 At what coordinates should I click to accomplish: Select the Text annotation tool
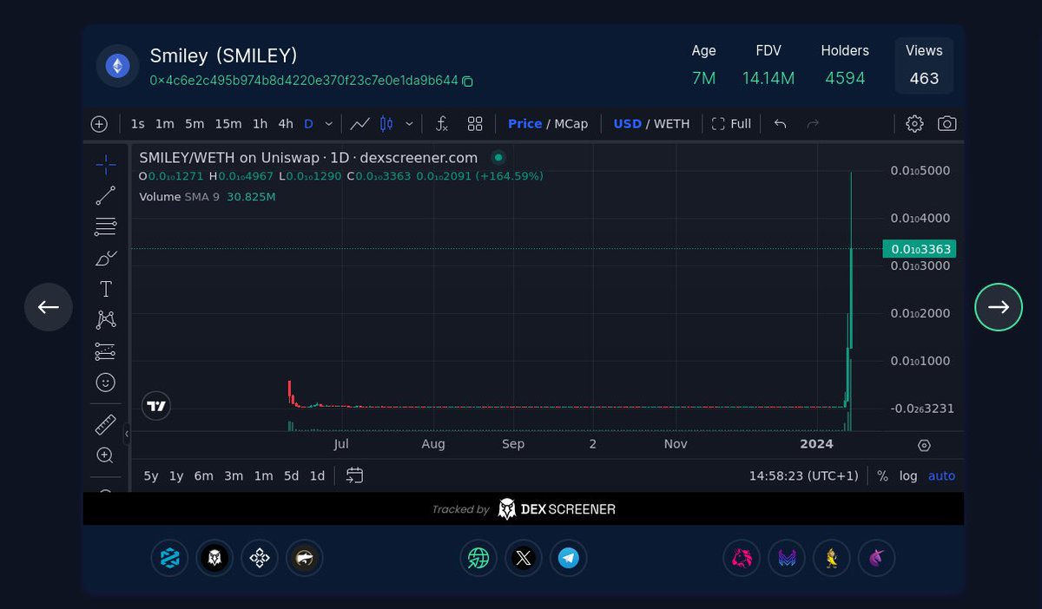(106, 289)
